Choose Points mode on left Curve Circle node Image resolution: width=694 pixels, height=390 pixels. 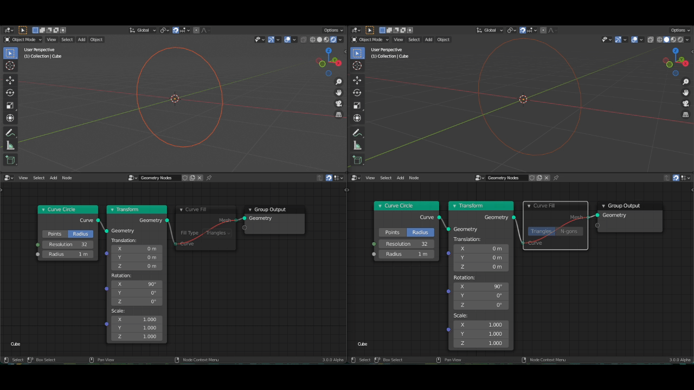point(55,234)
